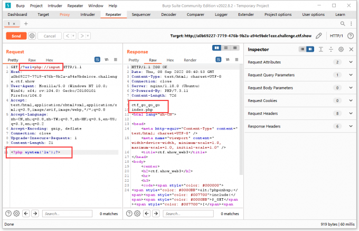Go to previous match in Request
The height and width of the screenshot is (231, 359).
point(26,214)
